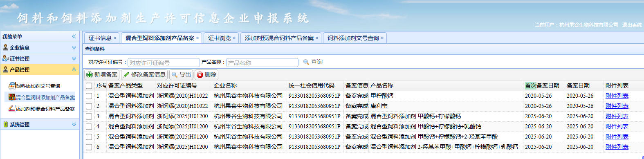Click the 备案完成 status in row 6
Image resolution: width=644 pixels, height=159 pixels.
click(357, 147)
